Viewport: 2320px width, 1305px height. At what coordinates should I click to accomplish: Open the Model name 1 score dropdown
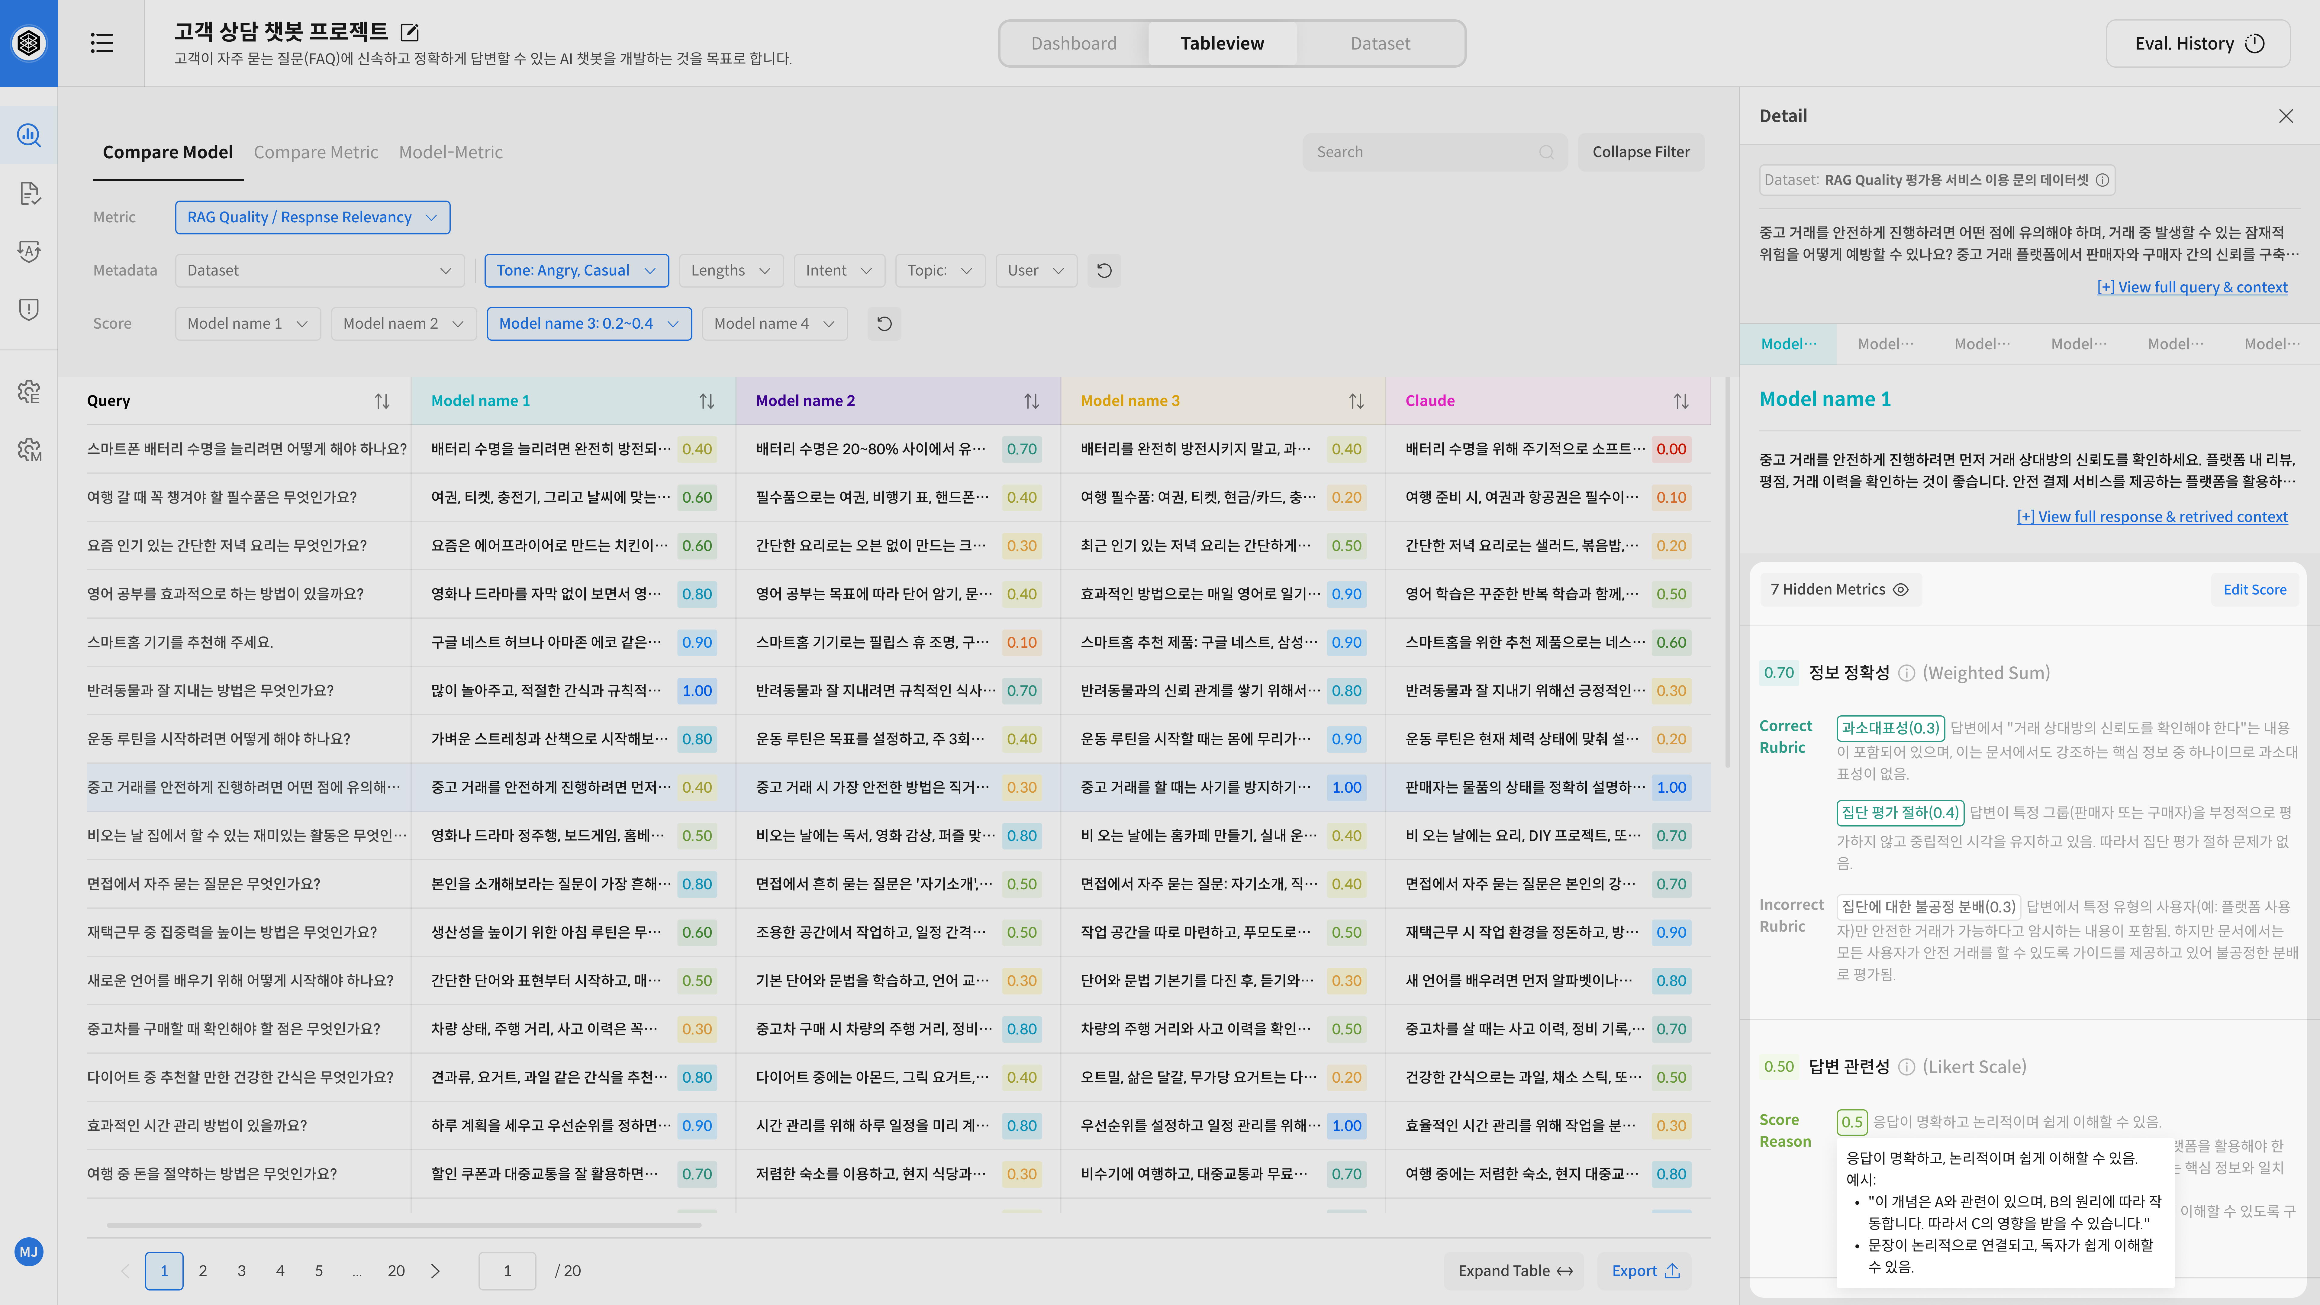point(248,323)
